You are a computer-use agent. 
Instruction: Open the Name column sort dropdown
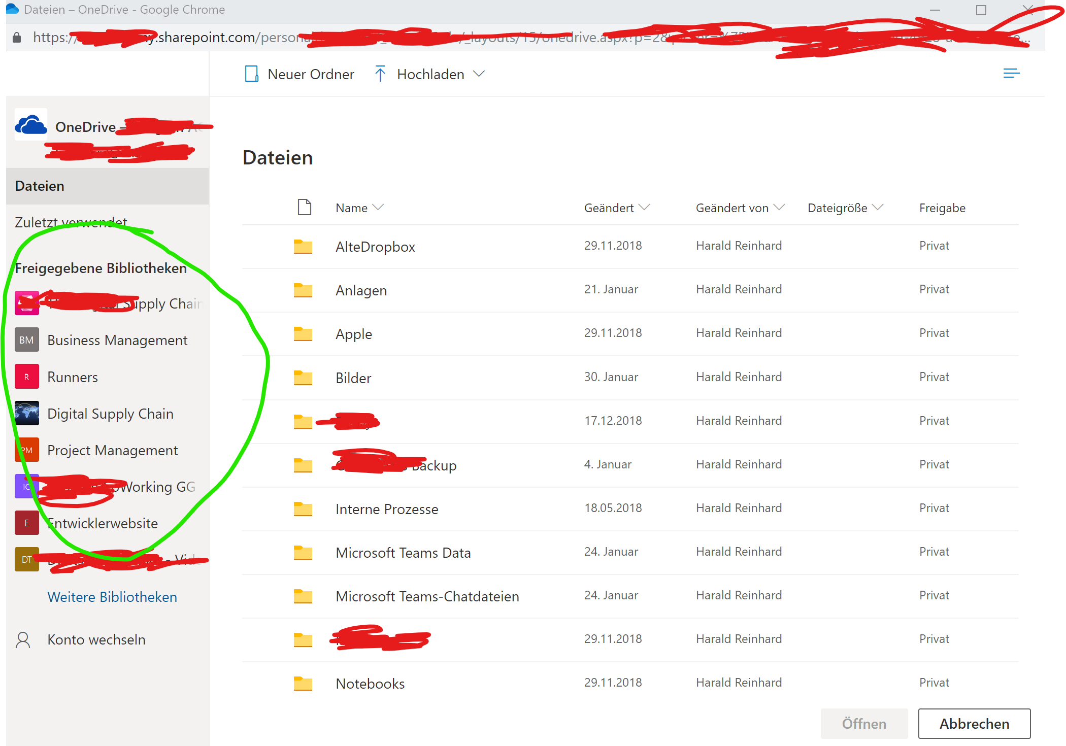378,208
